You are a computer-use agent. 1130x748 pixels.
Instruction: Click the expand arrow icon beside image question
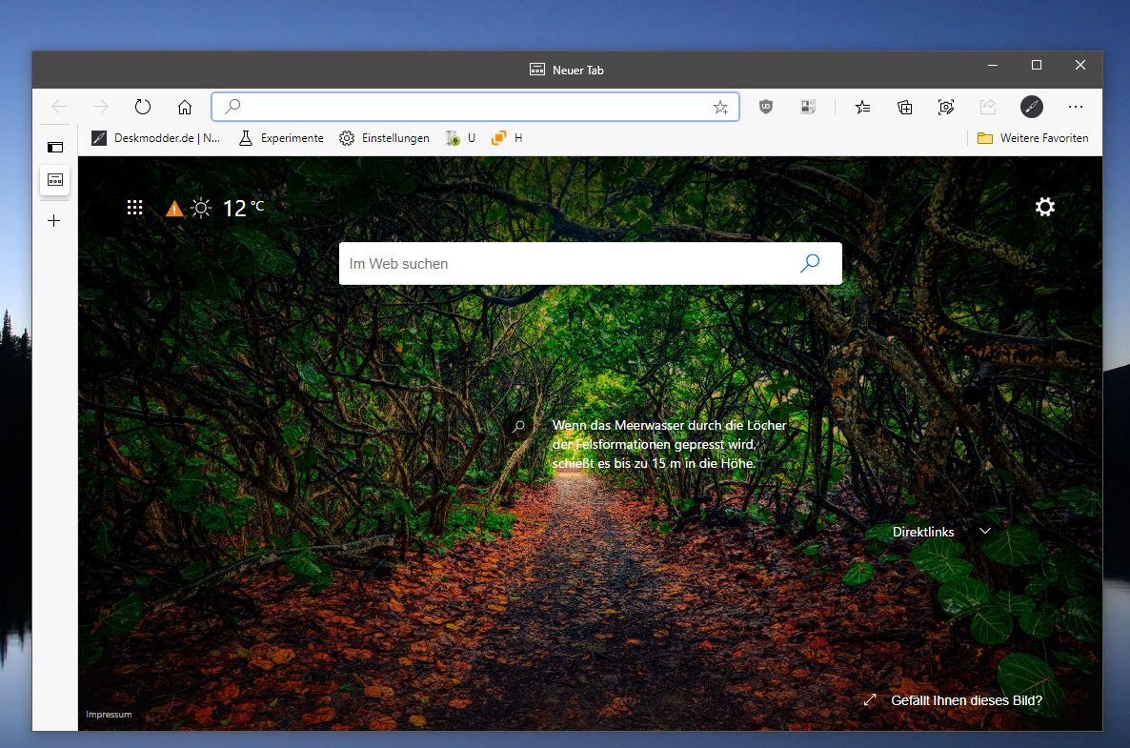click(870, 699)
